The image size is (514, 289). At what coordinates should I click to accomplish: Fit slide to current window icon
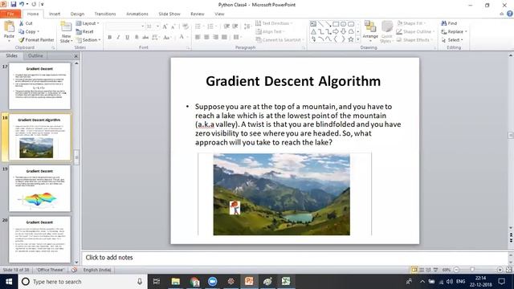508,270
